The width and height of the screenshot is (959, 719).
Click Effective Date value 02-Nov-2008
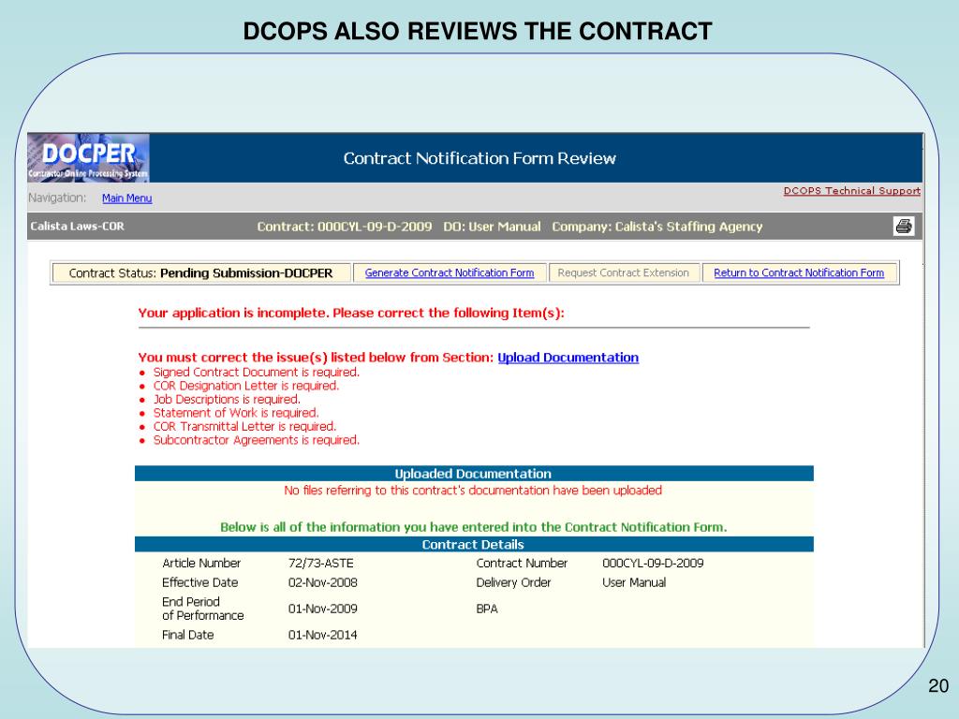[x=323, y=582]
